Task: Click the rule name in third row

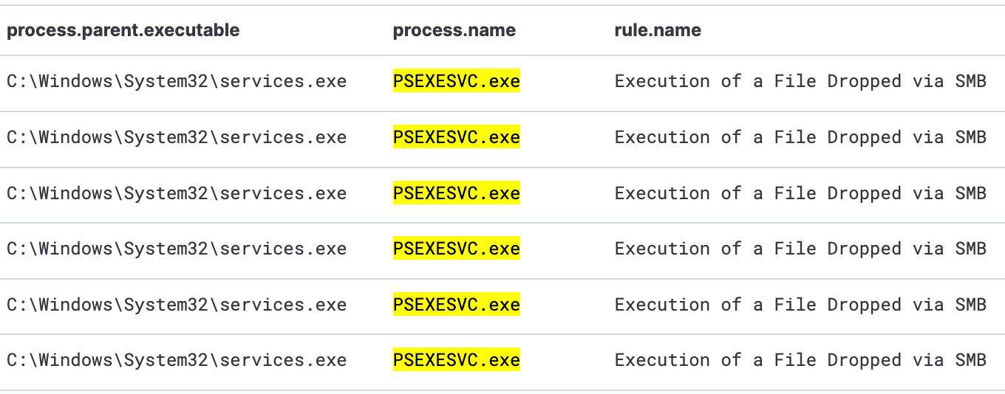Action: click(800, 193)
